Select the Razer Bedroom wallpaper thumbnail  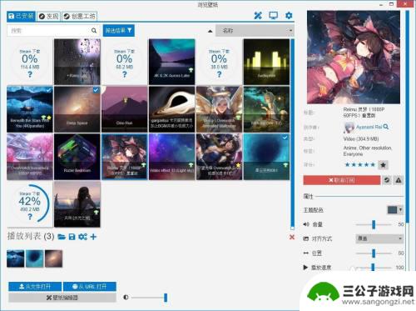pos(77,157)
